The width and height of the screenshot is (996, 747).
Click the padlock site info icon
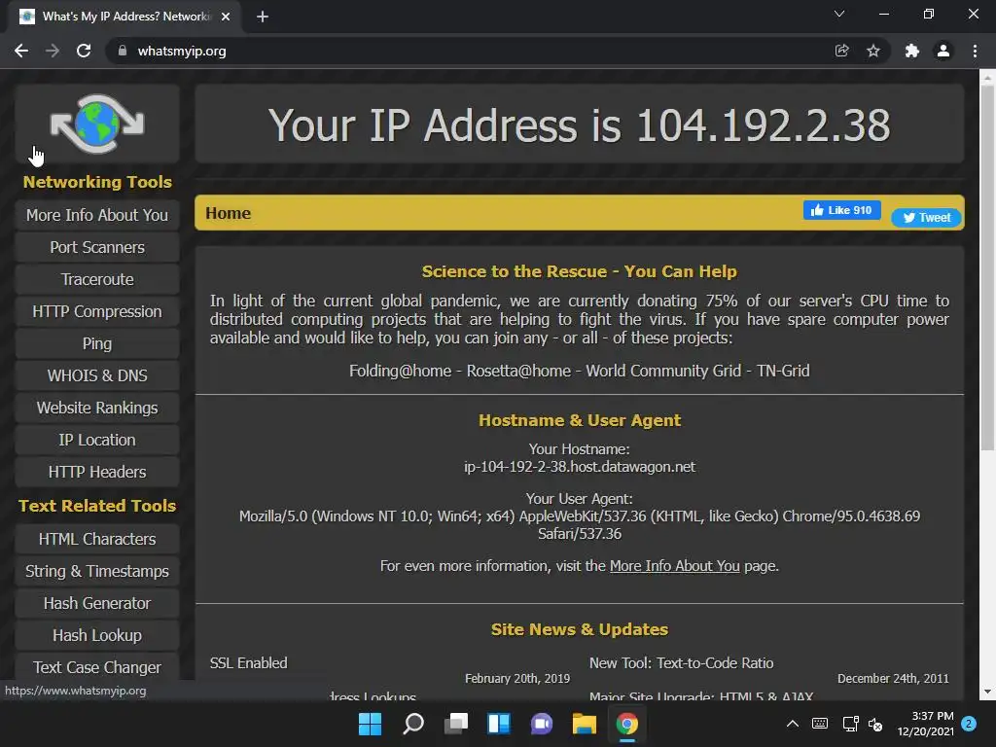pyautogui.click(x=123, y=51)
